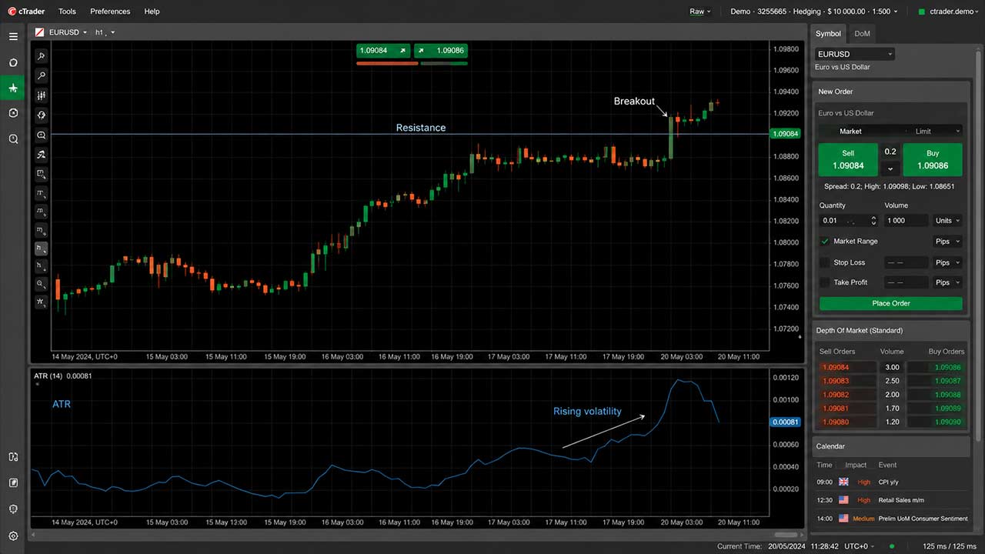Open EURUSD combo box in Symbol panel

click(855, 54)
